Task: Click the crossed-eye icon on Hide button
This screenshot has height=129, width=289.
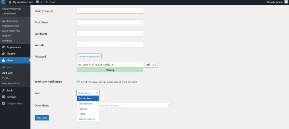Action: click(148, 65)
